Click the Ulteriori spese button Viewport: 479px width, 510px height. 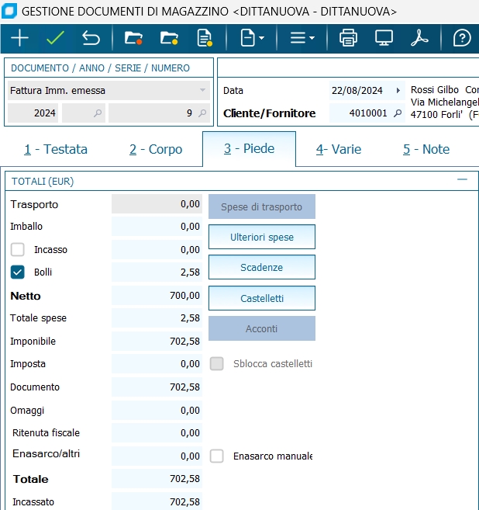(x=262, y=237)
